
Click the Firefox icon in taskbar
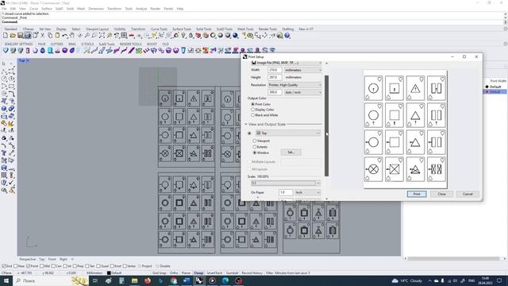click(x=148, y=280)
